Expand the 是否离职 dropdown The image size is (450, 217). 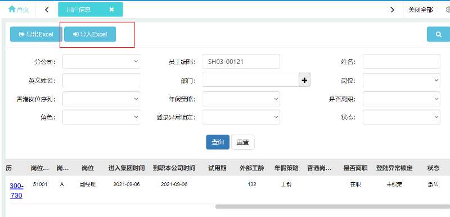(402, 99)
